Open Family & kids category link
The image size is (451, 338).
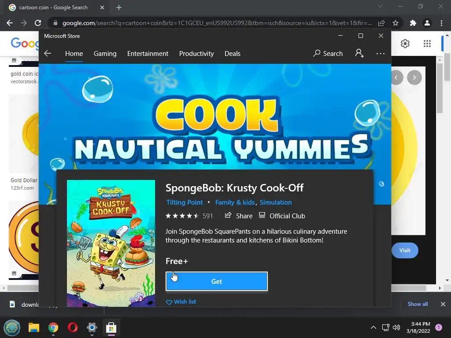[x=235, y=202]
